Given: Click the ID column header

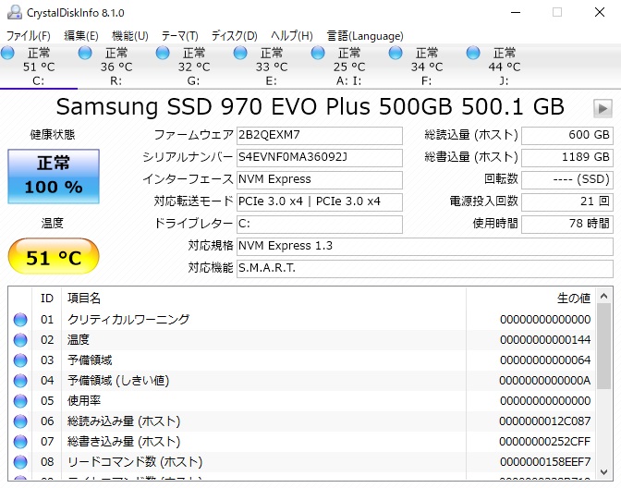Looking at the screenshot, I should point(47,299).
